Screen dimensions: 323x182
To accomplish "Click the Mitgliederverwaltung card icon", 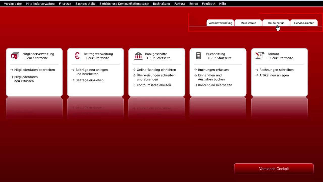I will point(15,56).
